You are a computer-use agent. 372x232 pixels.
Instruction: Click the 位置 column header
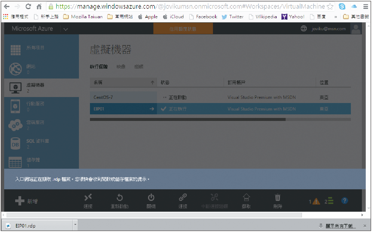333,82
